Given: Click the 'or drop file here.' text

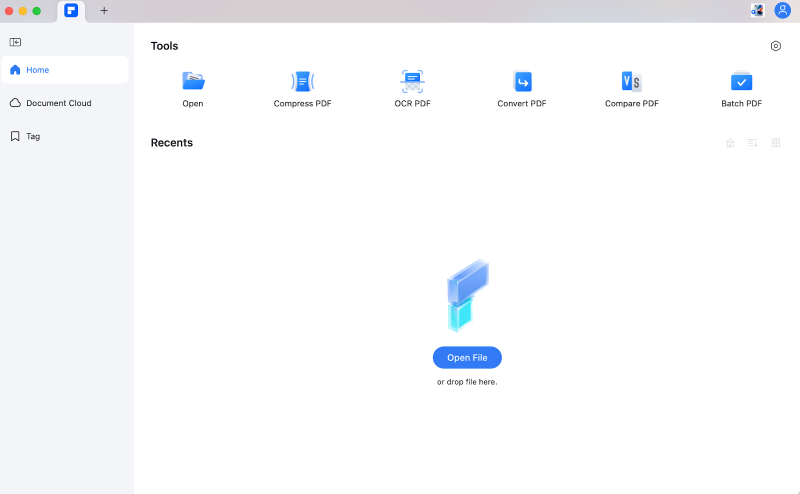Looking at the screenshot, I should (467, 382).
